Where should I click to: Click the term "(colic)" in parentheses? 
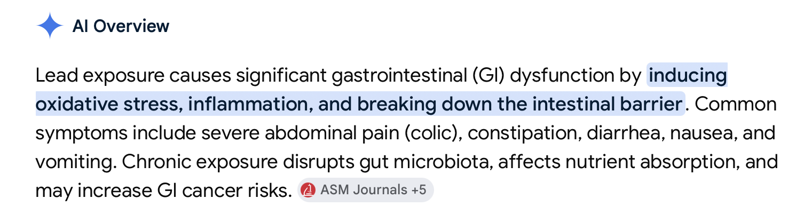[x=432, y=131]
